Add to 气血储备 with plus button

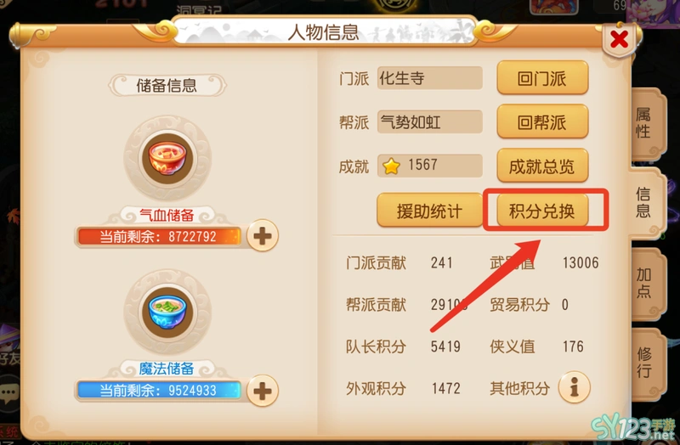263,236
